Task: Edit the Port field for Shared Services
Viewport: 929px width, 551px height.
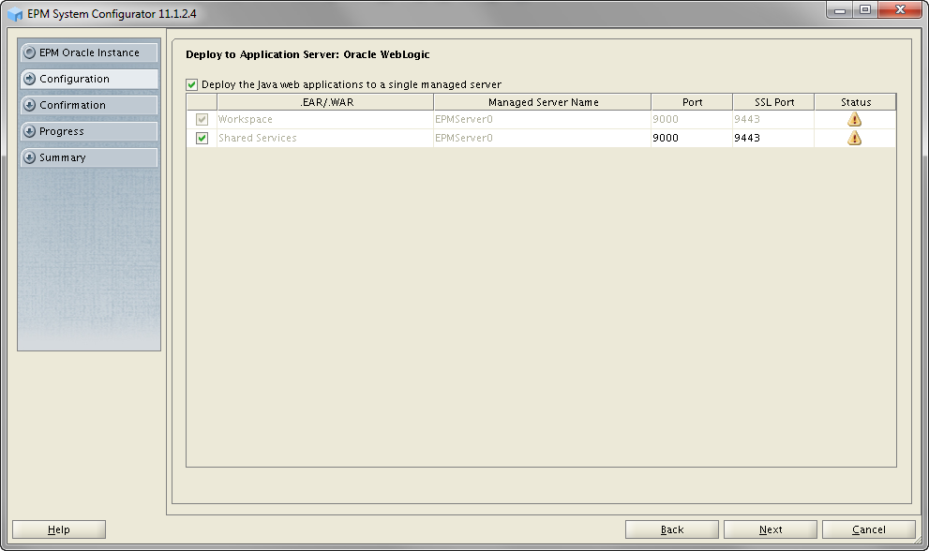Action: point(692,138)
